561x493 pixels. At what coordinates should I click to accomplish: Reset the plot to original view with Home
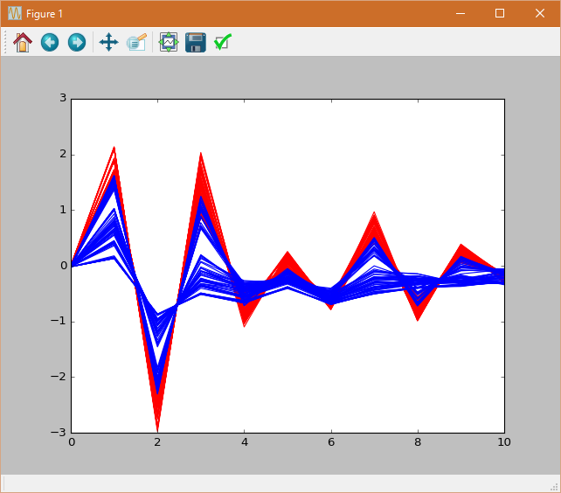(x=23, y=42)
